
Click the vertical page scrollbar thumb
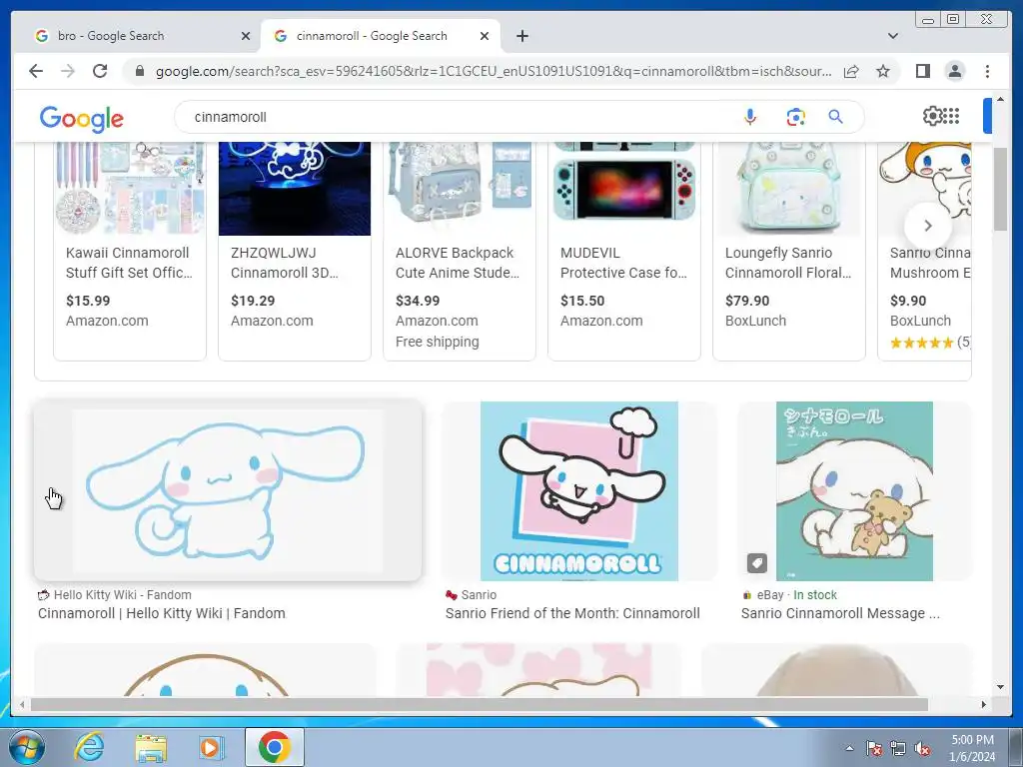pyautogui.click(x=1000, y=189)
